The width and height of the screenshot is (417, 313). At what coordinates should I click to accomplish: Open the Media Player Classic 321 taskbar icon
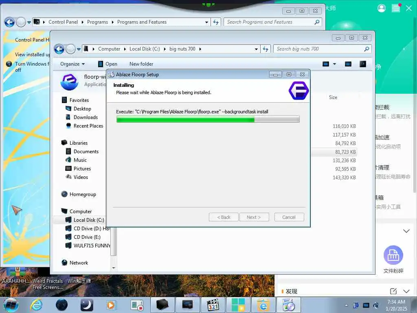[213, 305]
